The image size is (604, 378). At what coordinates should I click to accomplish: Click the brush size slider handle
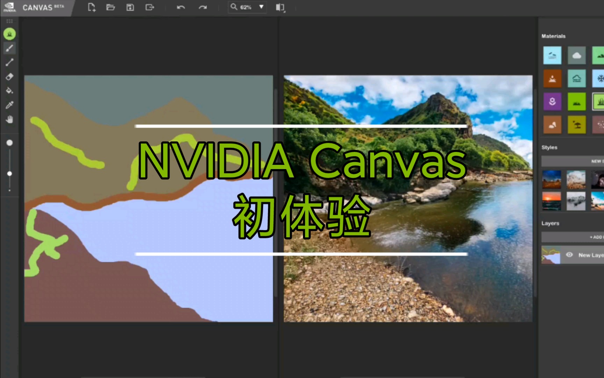pos(9,174)
